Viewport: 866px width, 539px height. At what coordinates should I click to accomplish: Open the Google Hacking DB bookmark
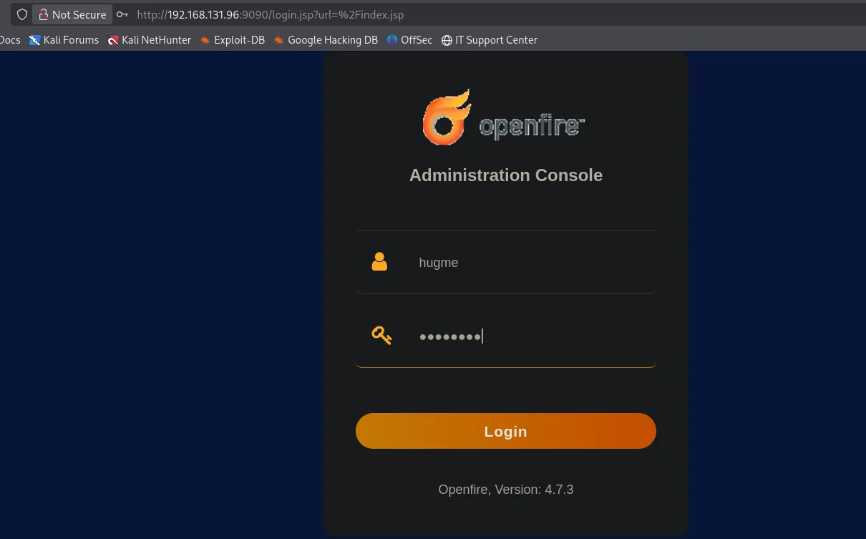click(325, 40)
